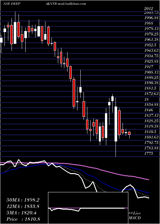Click the 1988 price axis label

pyautogui.click(x=148, y=23)
